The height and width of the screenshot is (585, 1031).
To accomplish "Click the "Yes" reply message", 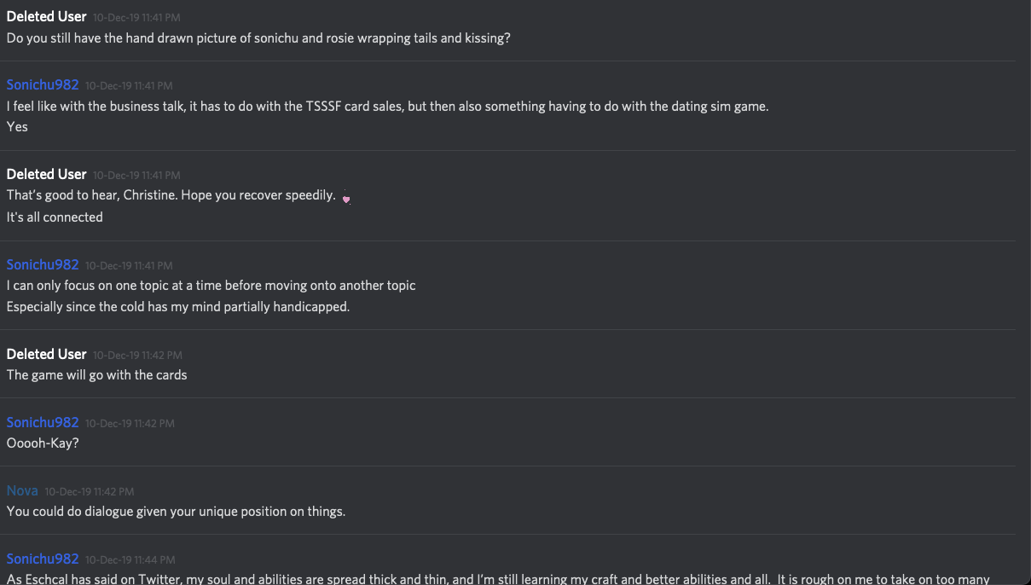I will 17,127.
